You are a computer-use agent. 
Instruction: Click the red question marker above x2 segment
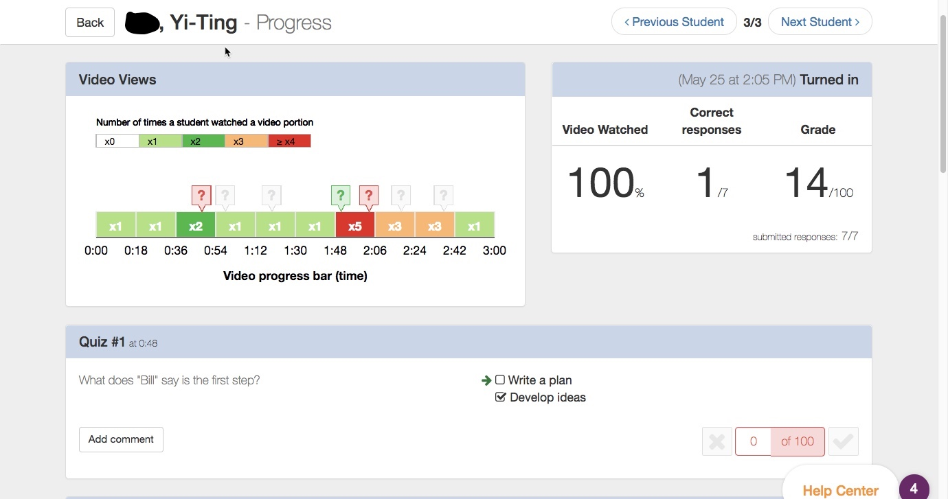point(201,196)
